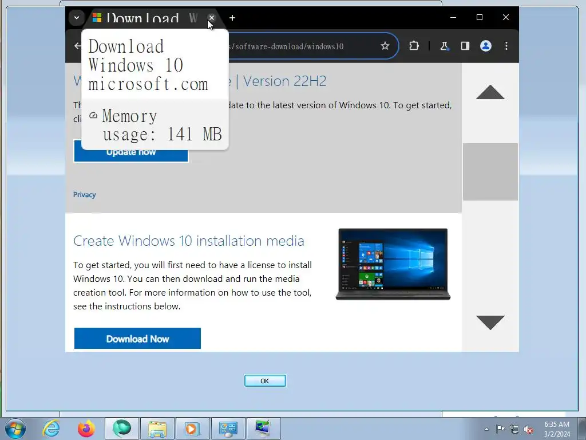Bookmark this page with the star icon
Viewport: 586px width, 440px height.
click(385, 46)
